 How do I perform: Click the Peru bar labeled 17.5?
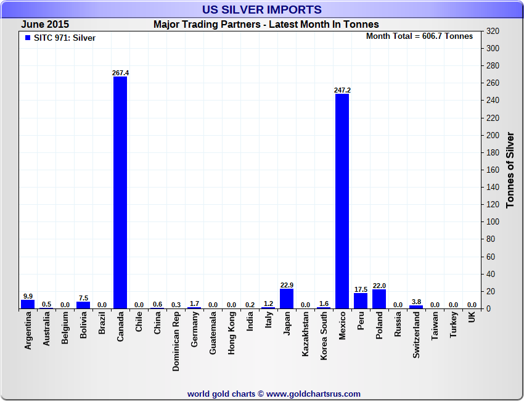[361, 301]
